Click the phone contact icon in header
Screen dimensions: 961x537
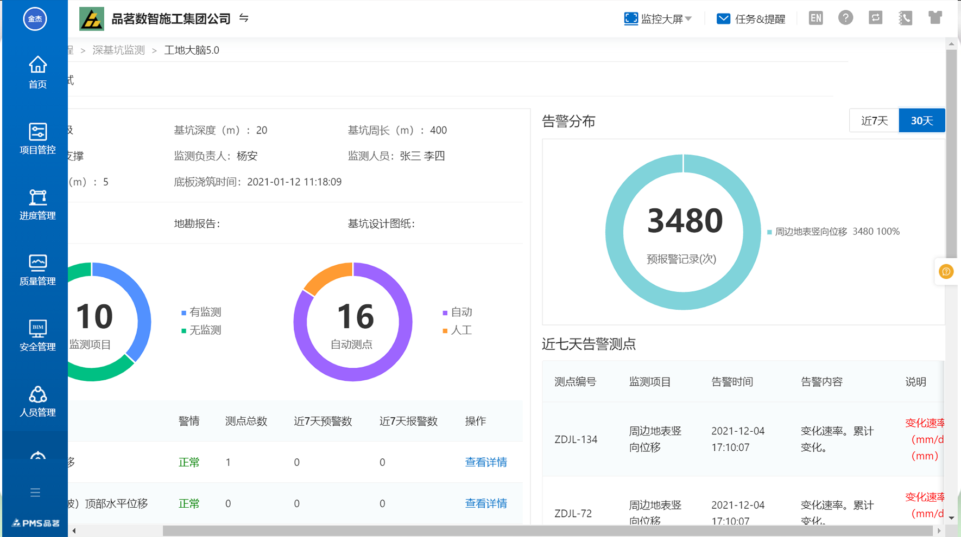pos(905,18)
